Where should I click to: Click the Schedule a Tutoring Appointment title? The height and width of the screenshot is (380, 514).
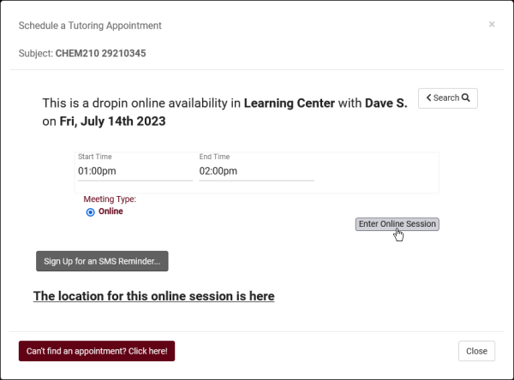tap(90, 26)
